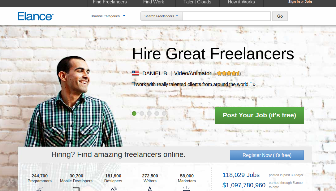Open the Find Freelancers menu
This screenshot has width=336, height=191.
[110, 2]
